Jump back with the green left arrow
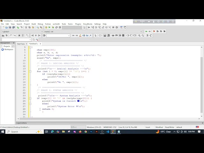204x153 pixels. [146, 31]
